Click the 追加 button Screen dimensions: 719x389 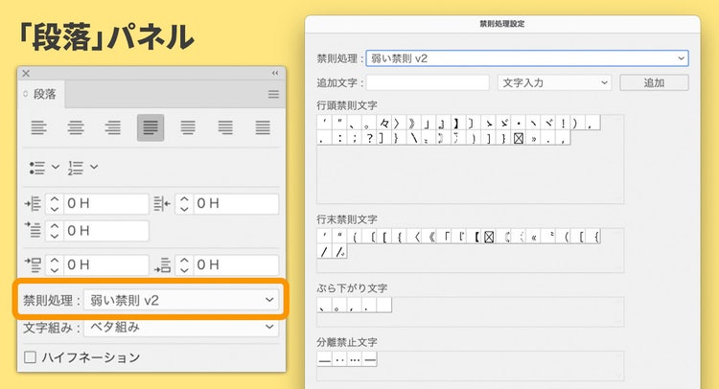point(654,82)
